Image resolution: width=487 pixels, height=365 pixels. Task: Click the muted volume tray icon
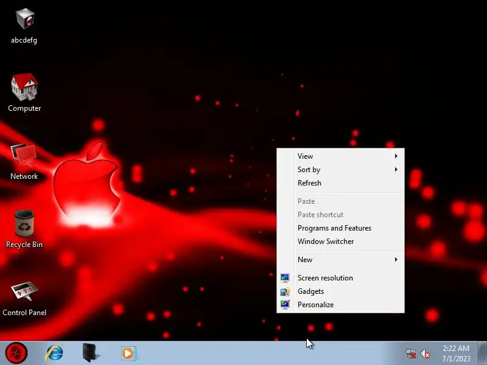[x=426, y=353]
